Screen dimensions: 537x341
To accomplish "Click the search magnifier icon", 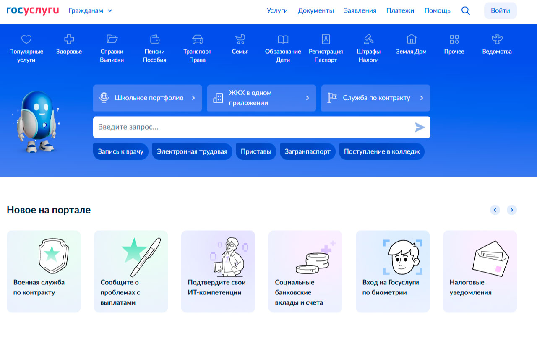I will (466, 11).
